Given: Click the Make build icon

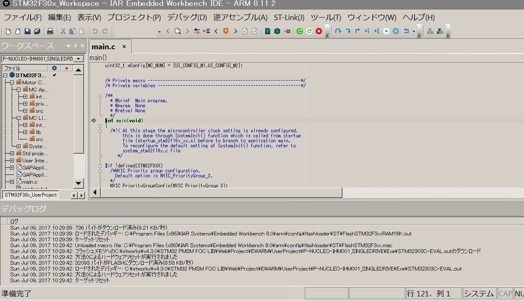Looking at the screenshot, I should coord(440,31).
